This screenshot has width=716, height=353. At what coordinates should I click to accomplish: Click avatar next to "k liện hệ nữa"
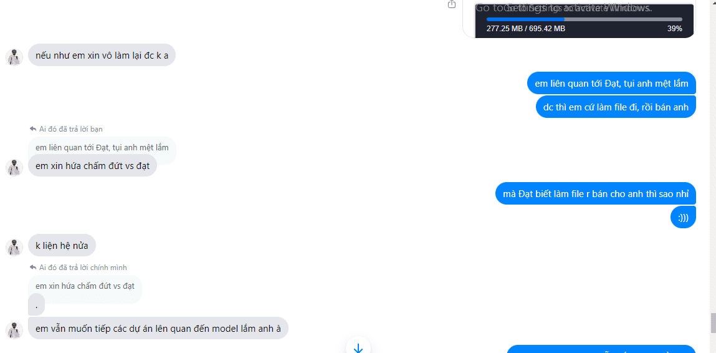[x=14, y=248]
